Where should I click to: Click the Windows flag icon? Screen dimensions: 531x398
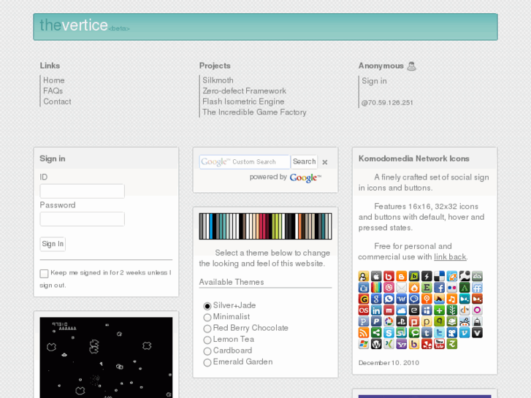coord(364,344)
